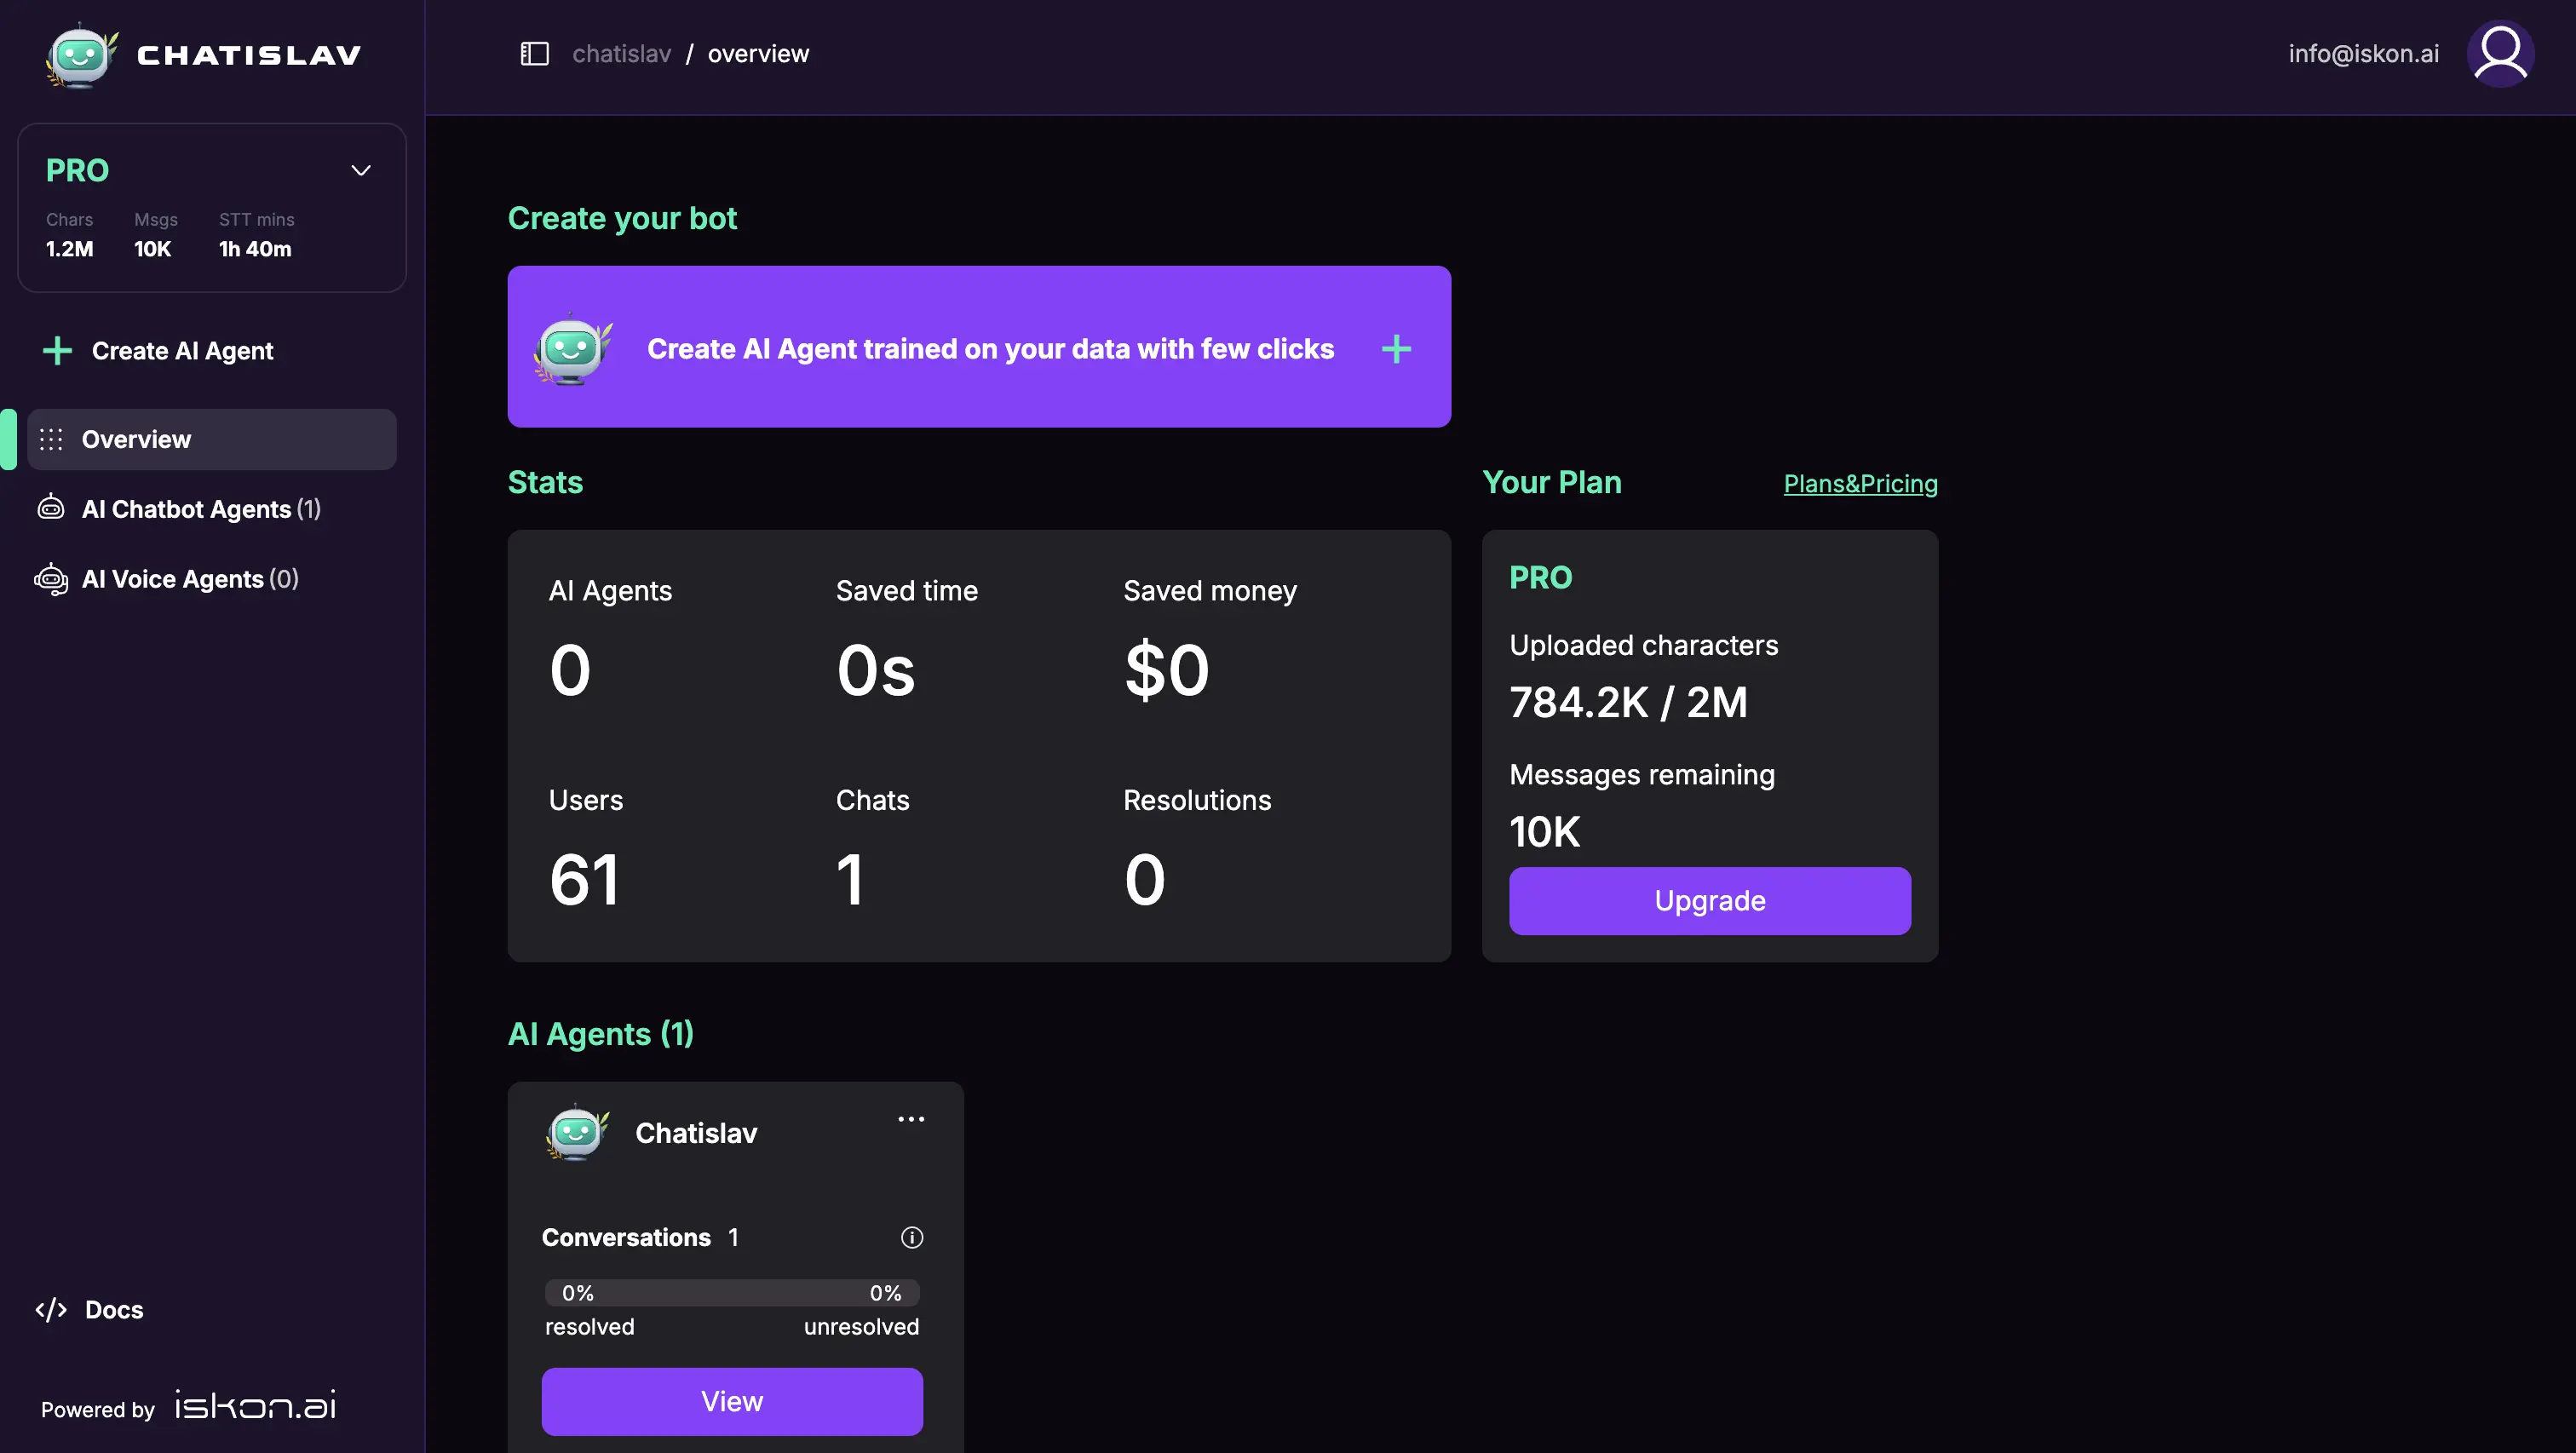The height and width of the screenshot is (1453, 2576).
Task: Toggle the sidebar panel icon near breadcrumb
Action: [x=535, y=54]
